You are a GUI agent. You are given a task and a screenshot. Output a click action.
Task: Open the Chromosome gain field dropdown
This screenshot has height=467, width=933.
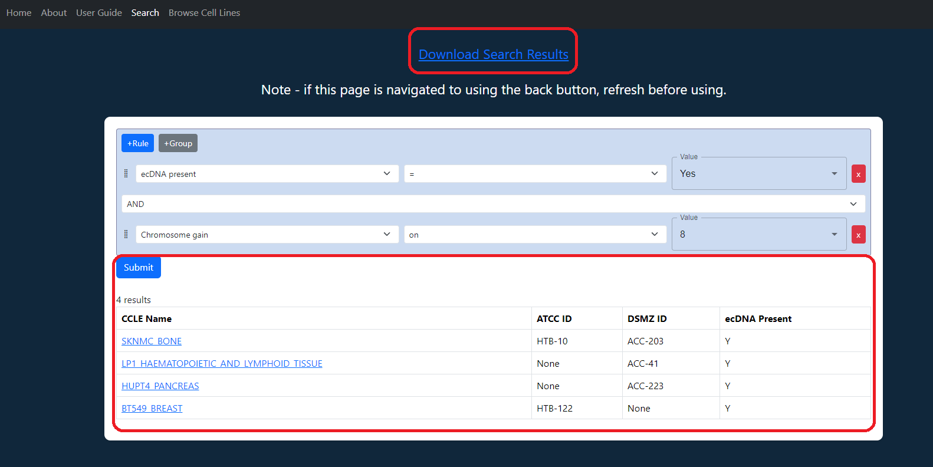click(x=267, y=234)
